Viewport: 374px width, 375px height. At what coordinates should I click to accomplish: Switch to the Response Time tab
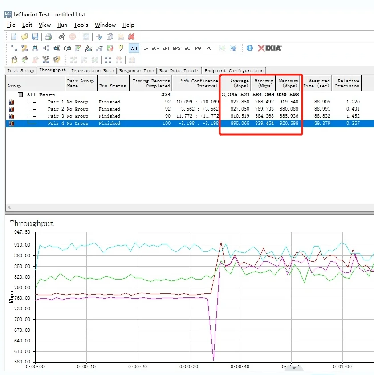tap(137, 70)
